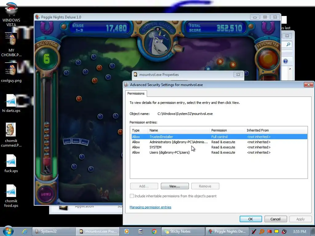Select Administrators permission entry

pyautogui.click(x=219, y=142)
